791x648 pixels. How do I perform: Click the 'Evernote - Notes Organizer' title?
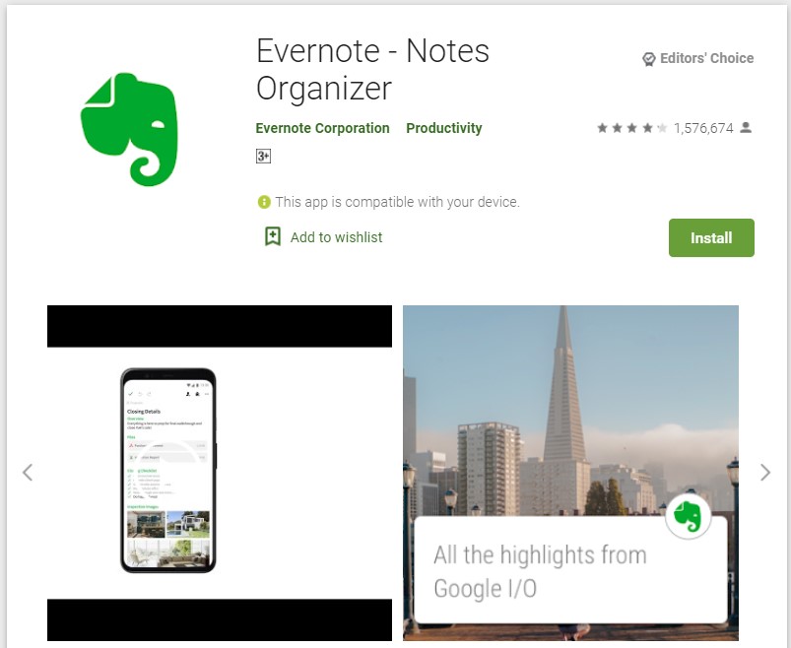pos(372,69)
